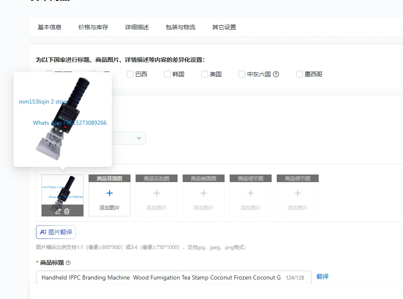The height and width of the screenshot is (299, 403).
Task: Click the 翻译 link beside the title field
Action: (322, 277)
